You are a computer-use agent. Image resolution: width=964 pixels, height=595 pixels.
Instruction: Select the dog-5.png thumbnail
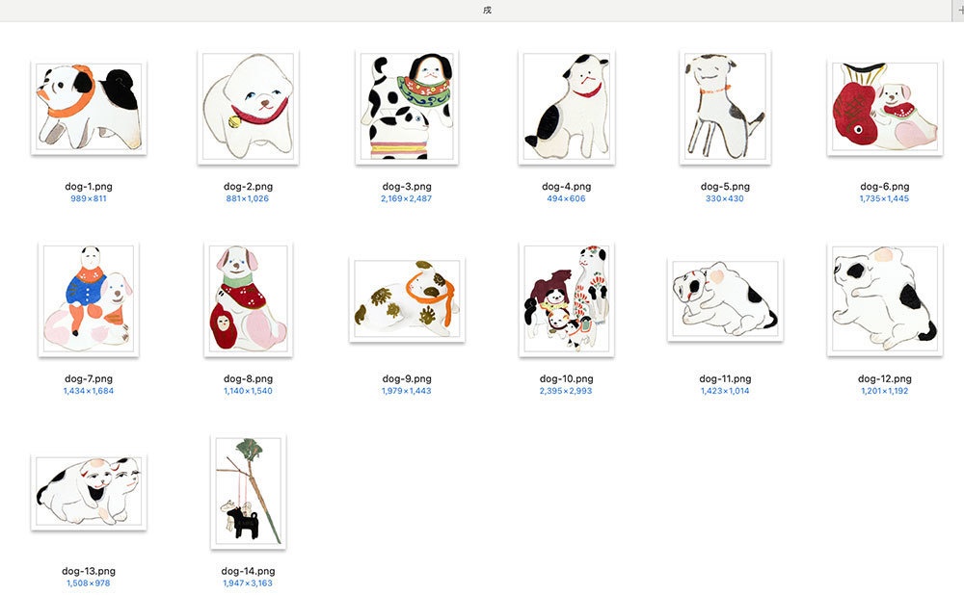725,108
